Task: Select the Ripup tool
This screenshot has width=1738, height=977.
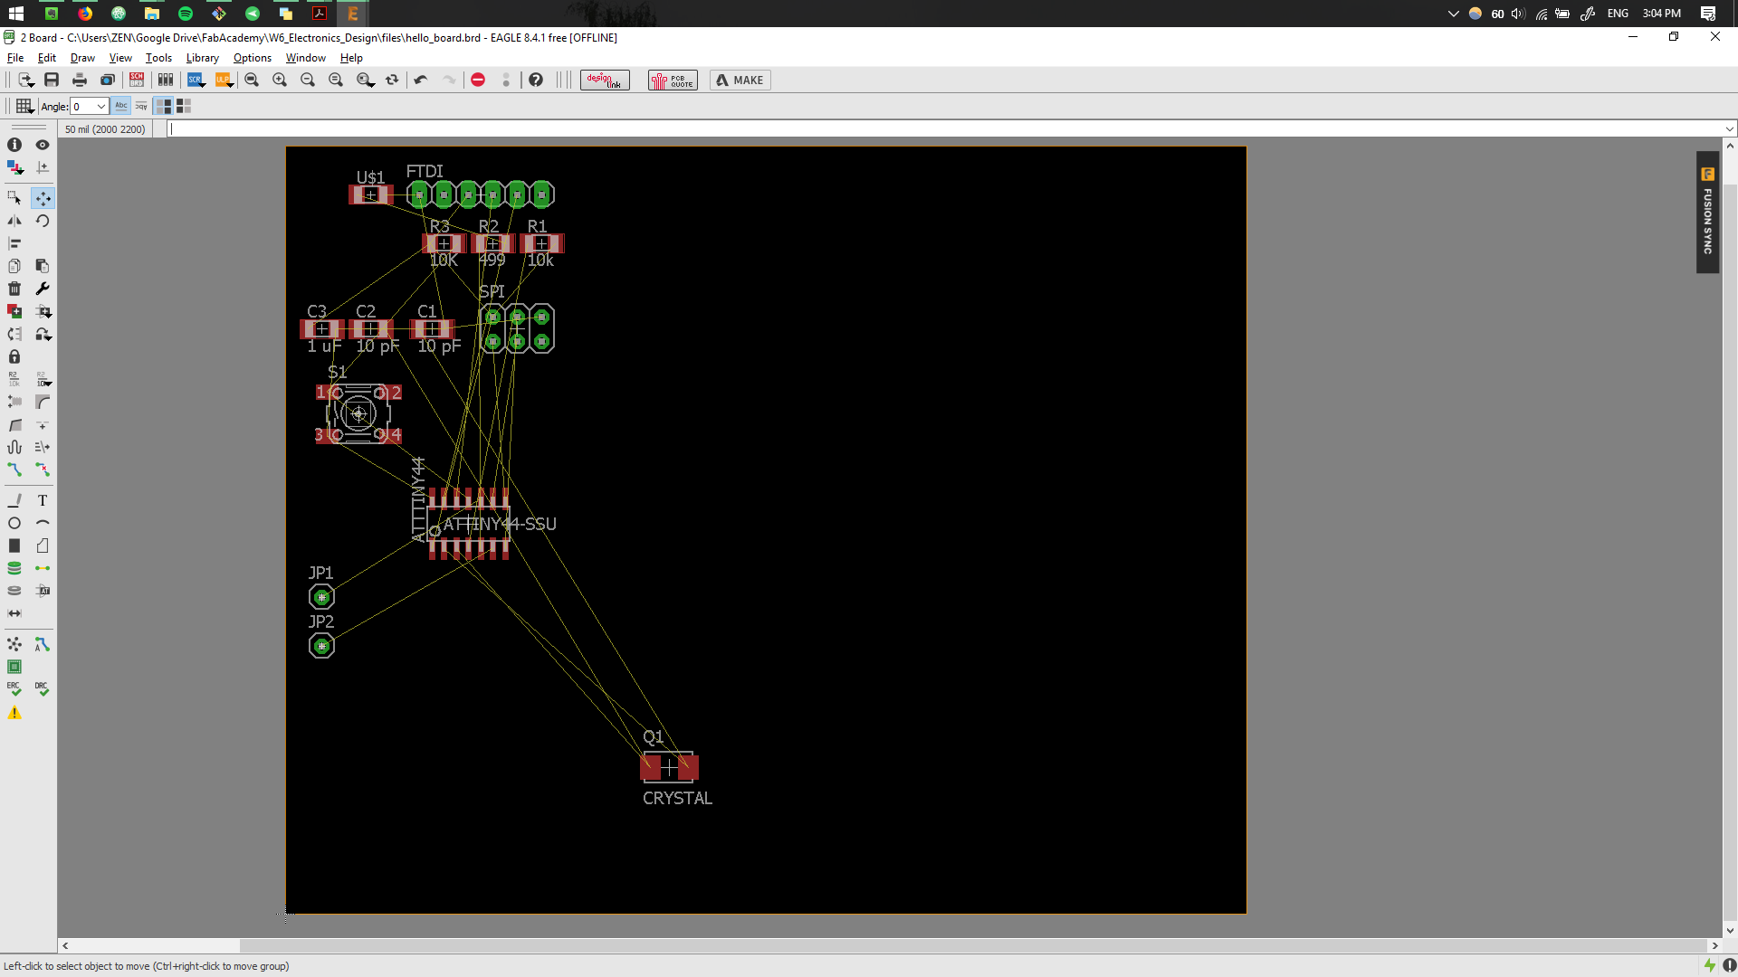Action: [x=43, y=470]
